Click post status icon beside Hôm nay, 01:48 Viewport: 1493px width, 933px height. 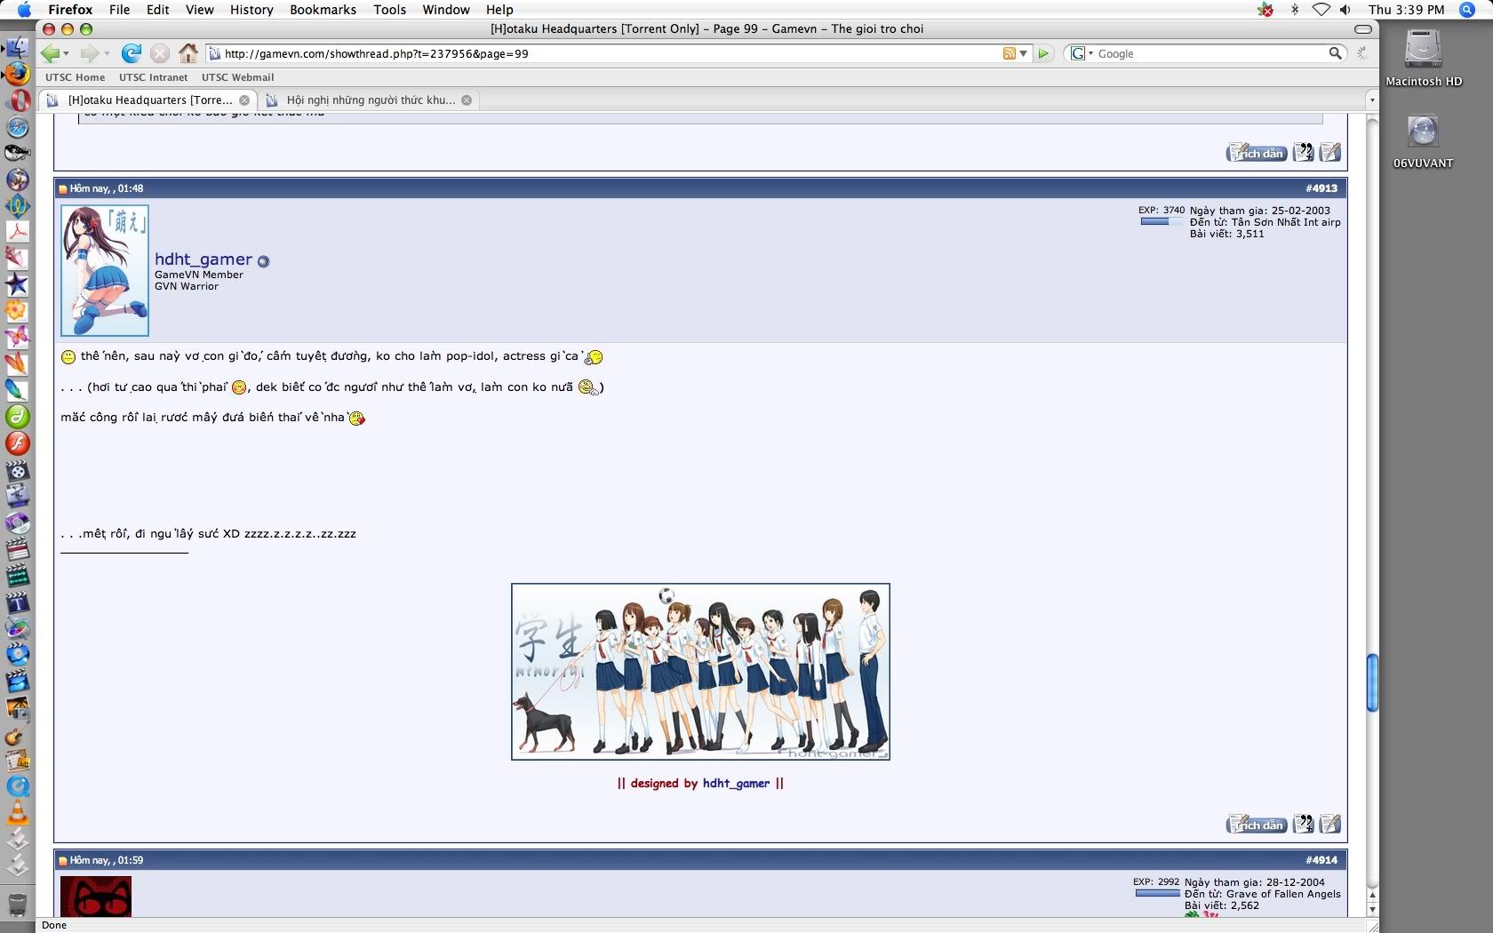(x=63, y=189)
